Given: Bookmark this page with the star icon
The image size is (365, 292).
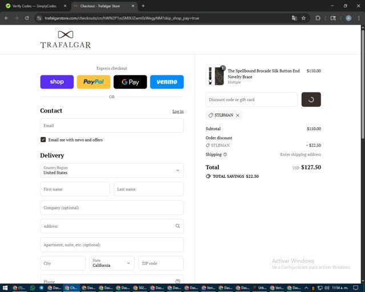Looking at the screenshot, I should pos(303,18).
